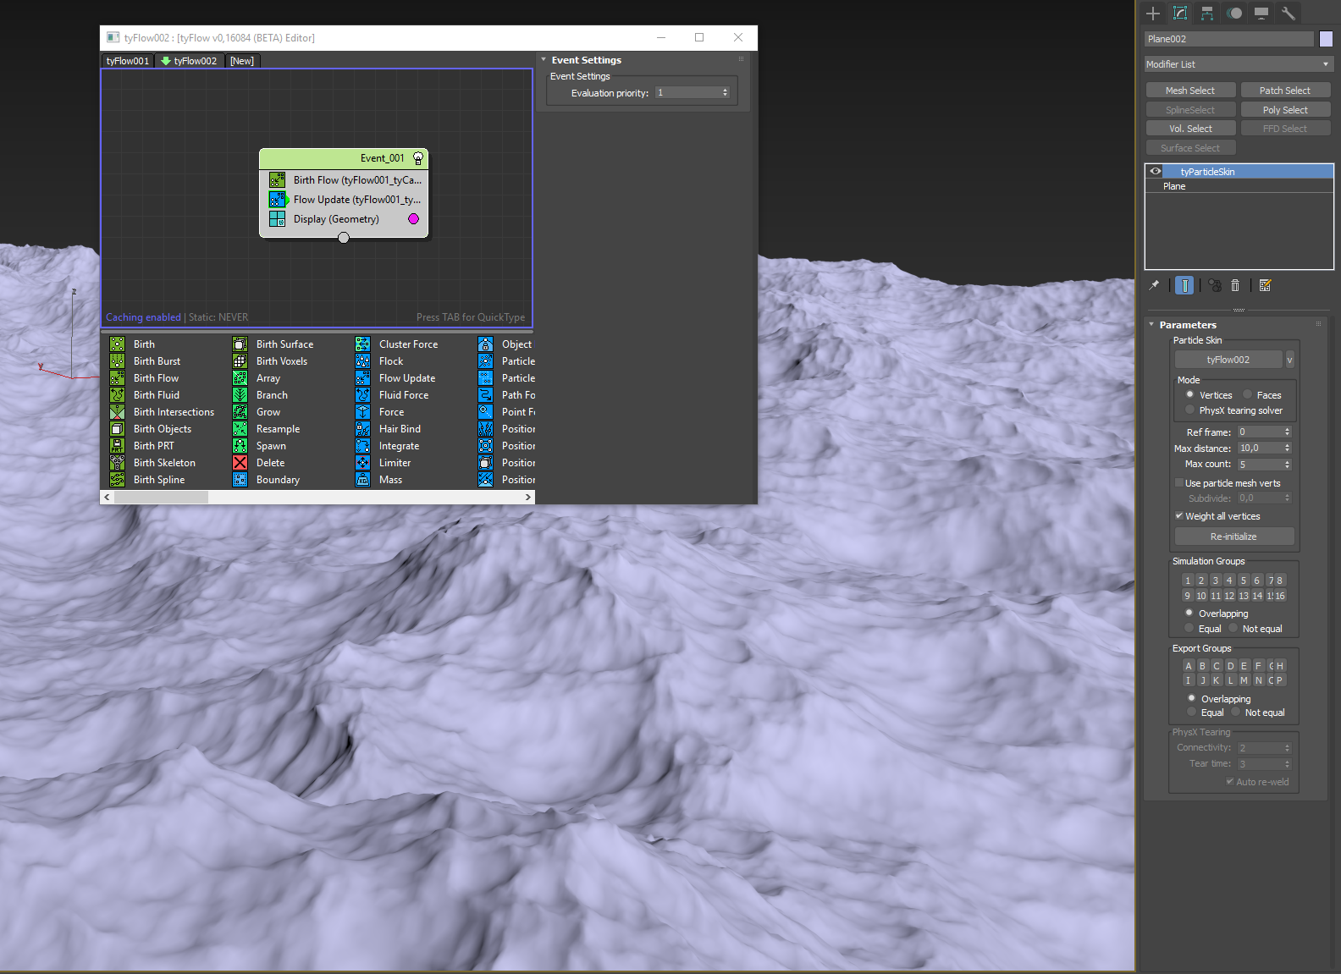Screen dimensions: 1341x974
Task: Open the [New] flow tab
Action: pos(242,61)
